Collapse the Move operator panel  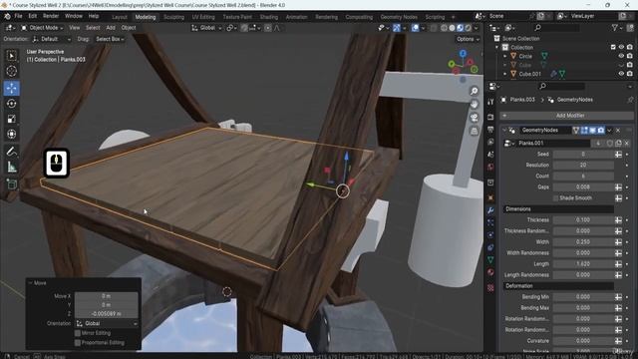pyautogui.click(x=30, y=283)
